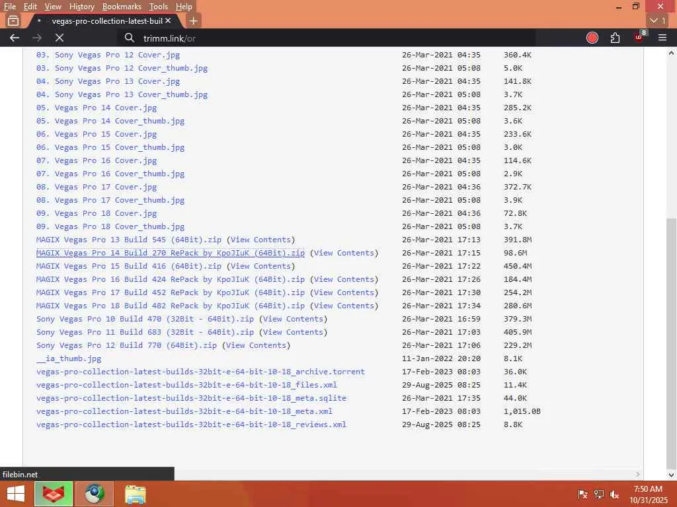Viewport: 677px width, 507px height.
Task: Open the _meta.sqlite link
Action: pos(191,398)
